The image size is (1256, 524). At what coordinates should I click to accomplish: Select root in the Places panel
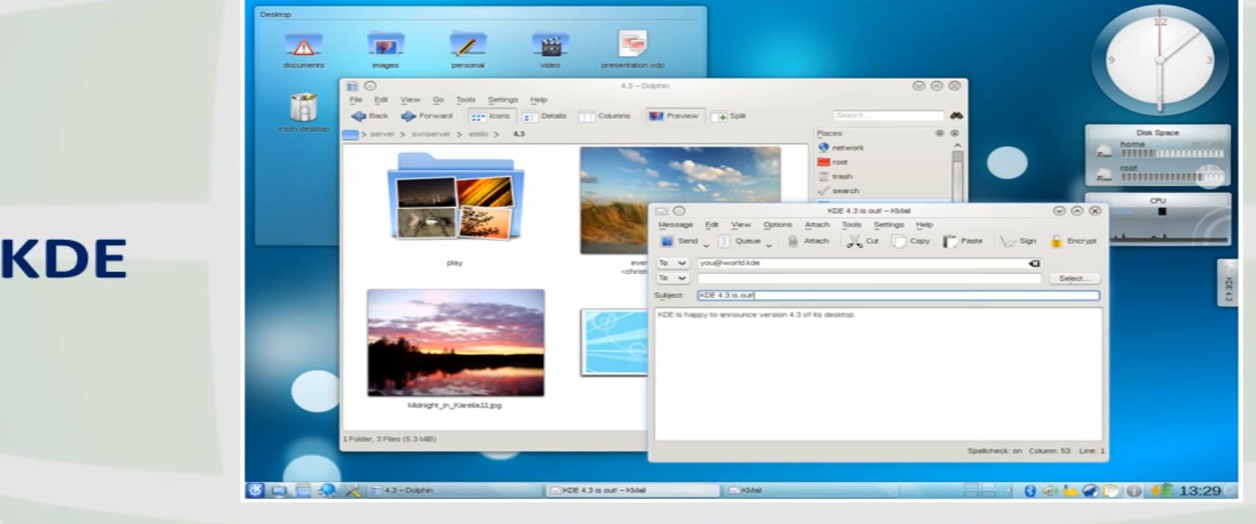[x=833, y=162]
